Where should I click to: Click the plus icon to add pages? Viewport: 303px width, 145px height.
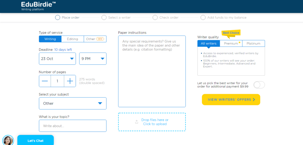pos(70,81)
